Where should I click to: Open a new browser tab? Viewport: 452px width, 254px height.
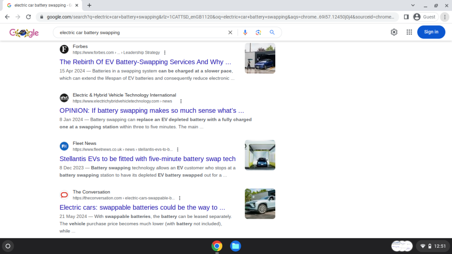tap(89, 5)
